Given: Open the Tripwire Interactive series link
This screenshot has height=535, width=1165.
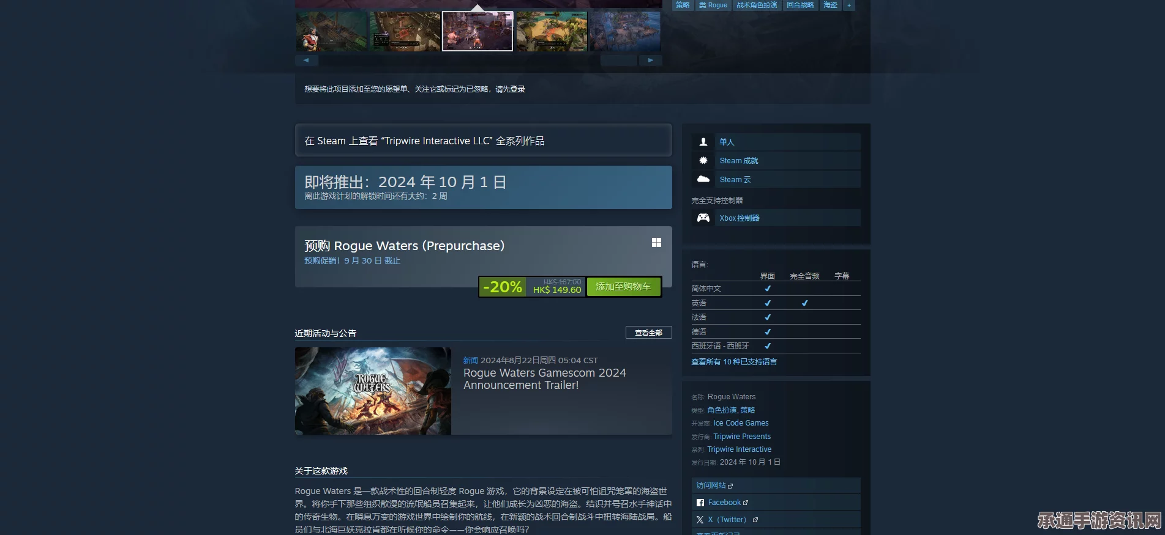Looking at the screenshot, I should [739, 449].
